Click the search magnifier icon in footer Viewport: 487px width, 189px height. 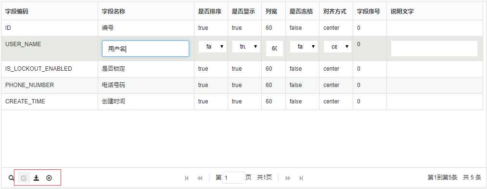(12, 178)
